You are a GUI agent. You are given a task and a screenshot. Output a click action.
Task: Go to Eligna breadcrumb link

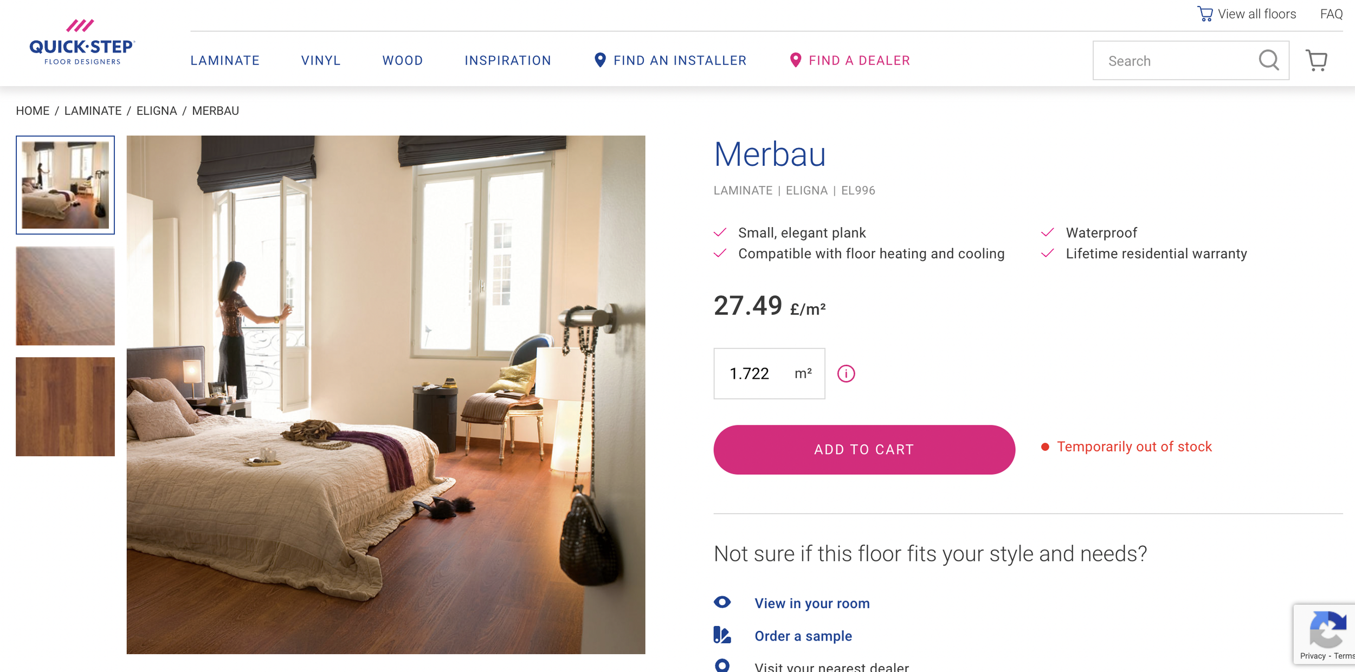pyautogui.click(x=157, y=111)
